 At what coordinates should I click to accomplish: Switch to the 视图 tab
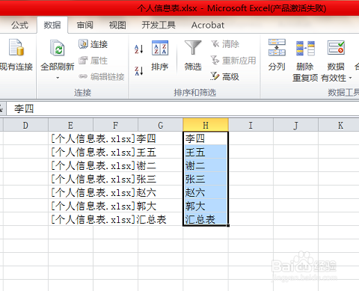point(117,25)
